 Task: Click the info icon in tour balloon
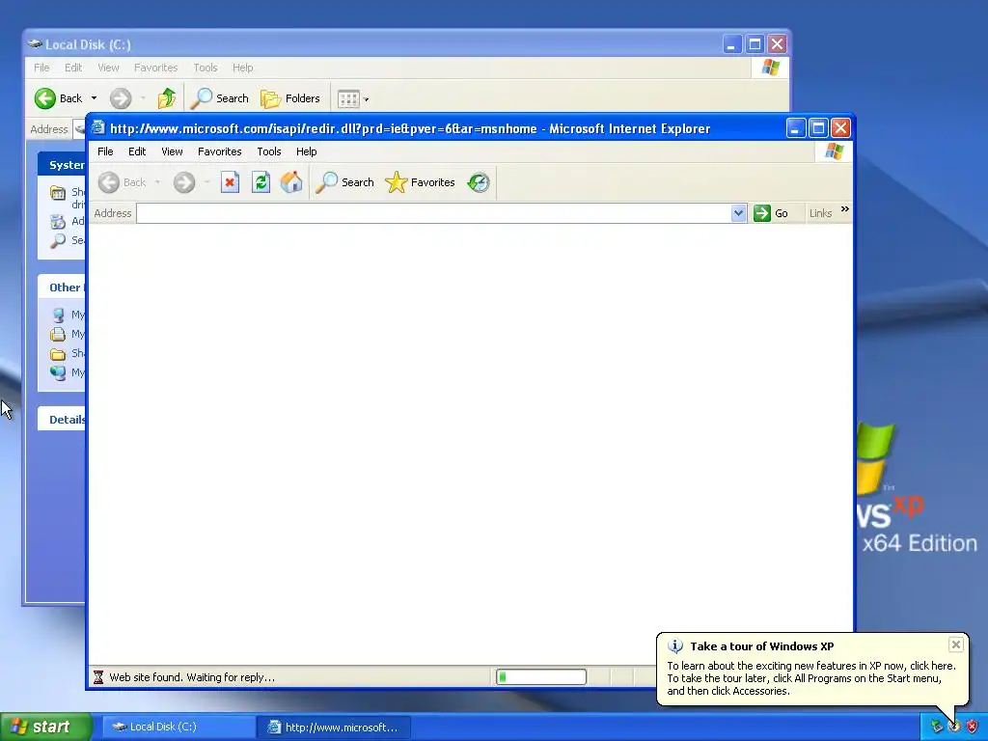pyautogui.click(x=674, y=646)
